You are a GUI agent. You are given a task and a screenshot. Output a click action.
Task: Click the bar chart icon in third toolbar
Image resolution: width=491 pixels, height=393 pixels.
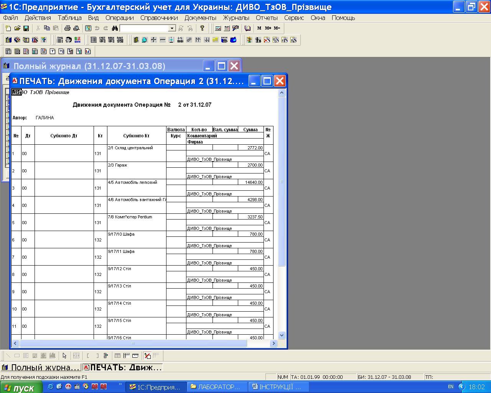(x=88, y=51)
